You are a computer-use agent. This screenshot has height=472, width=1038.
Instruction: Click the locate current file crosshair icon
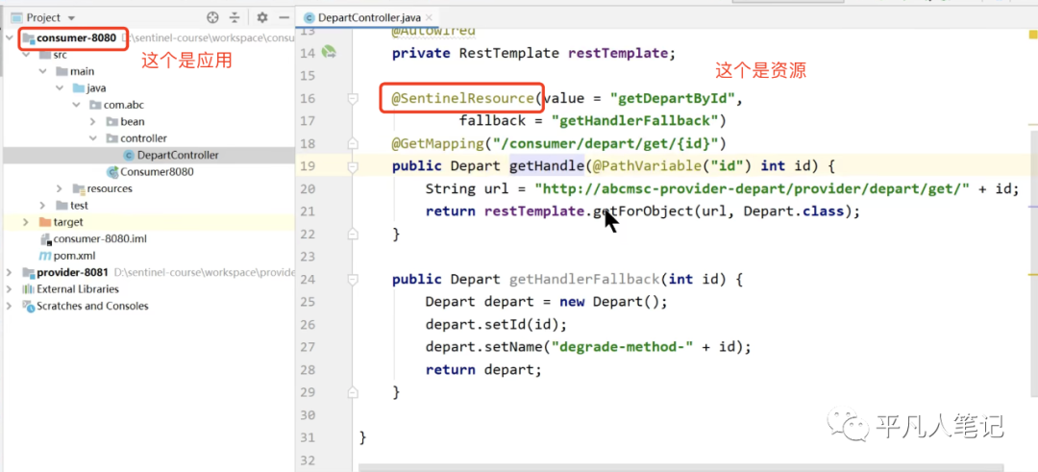[x=212, y=18]
